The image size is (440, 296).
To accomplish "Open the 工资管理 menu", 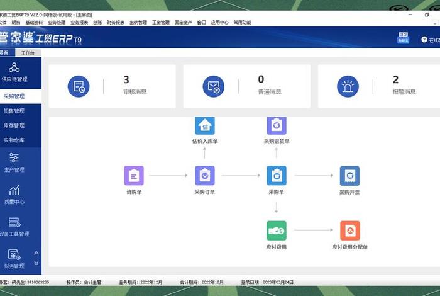I will (161, 23).
